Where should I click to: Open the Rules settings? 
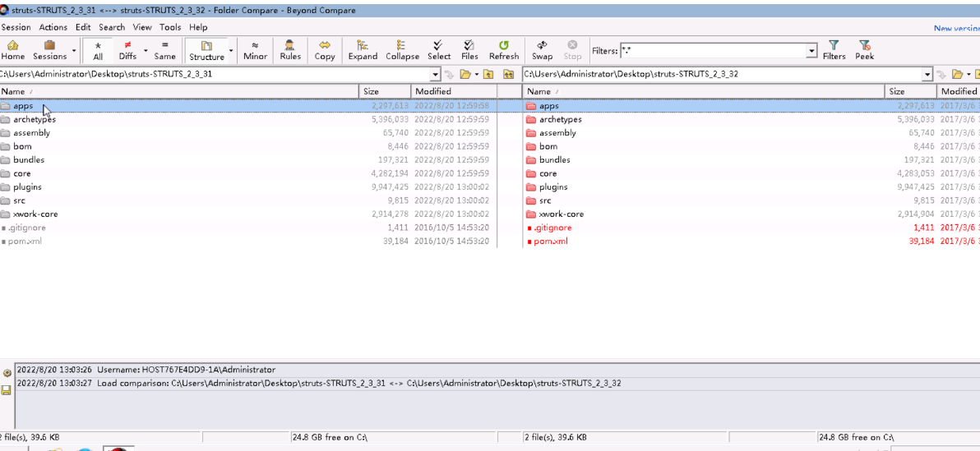click(x=290, y=50)
